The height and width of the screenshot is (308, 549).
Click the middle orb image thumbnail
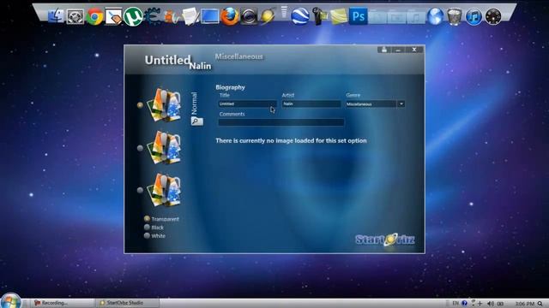(164, 147)
